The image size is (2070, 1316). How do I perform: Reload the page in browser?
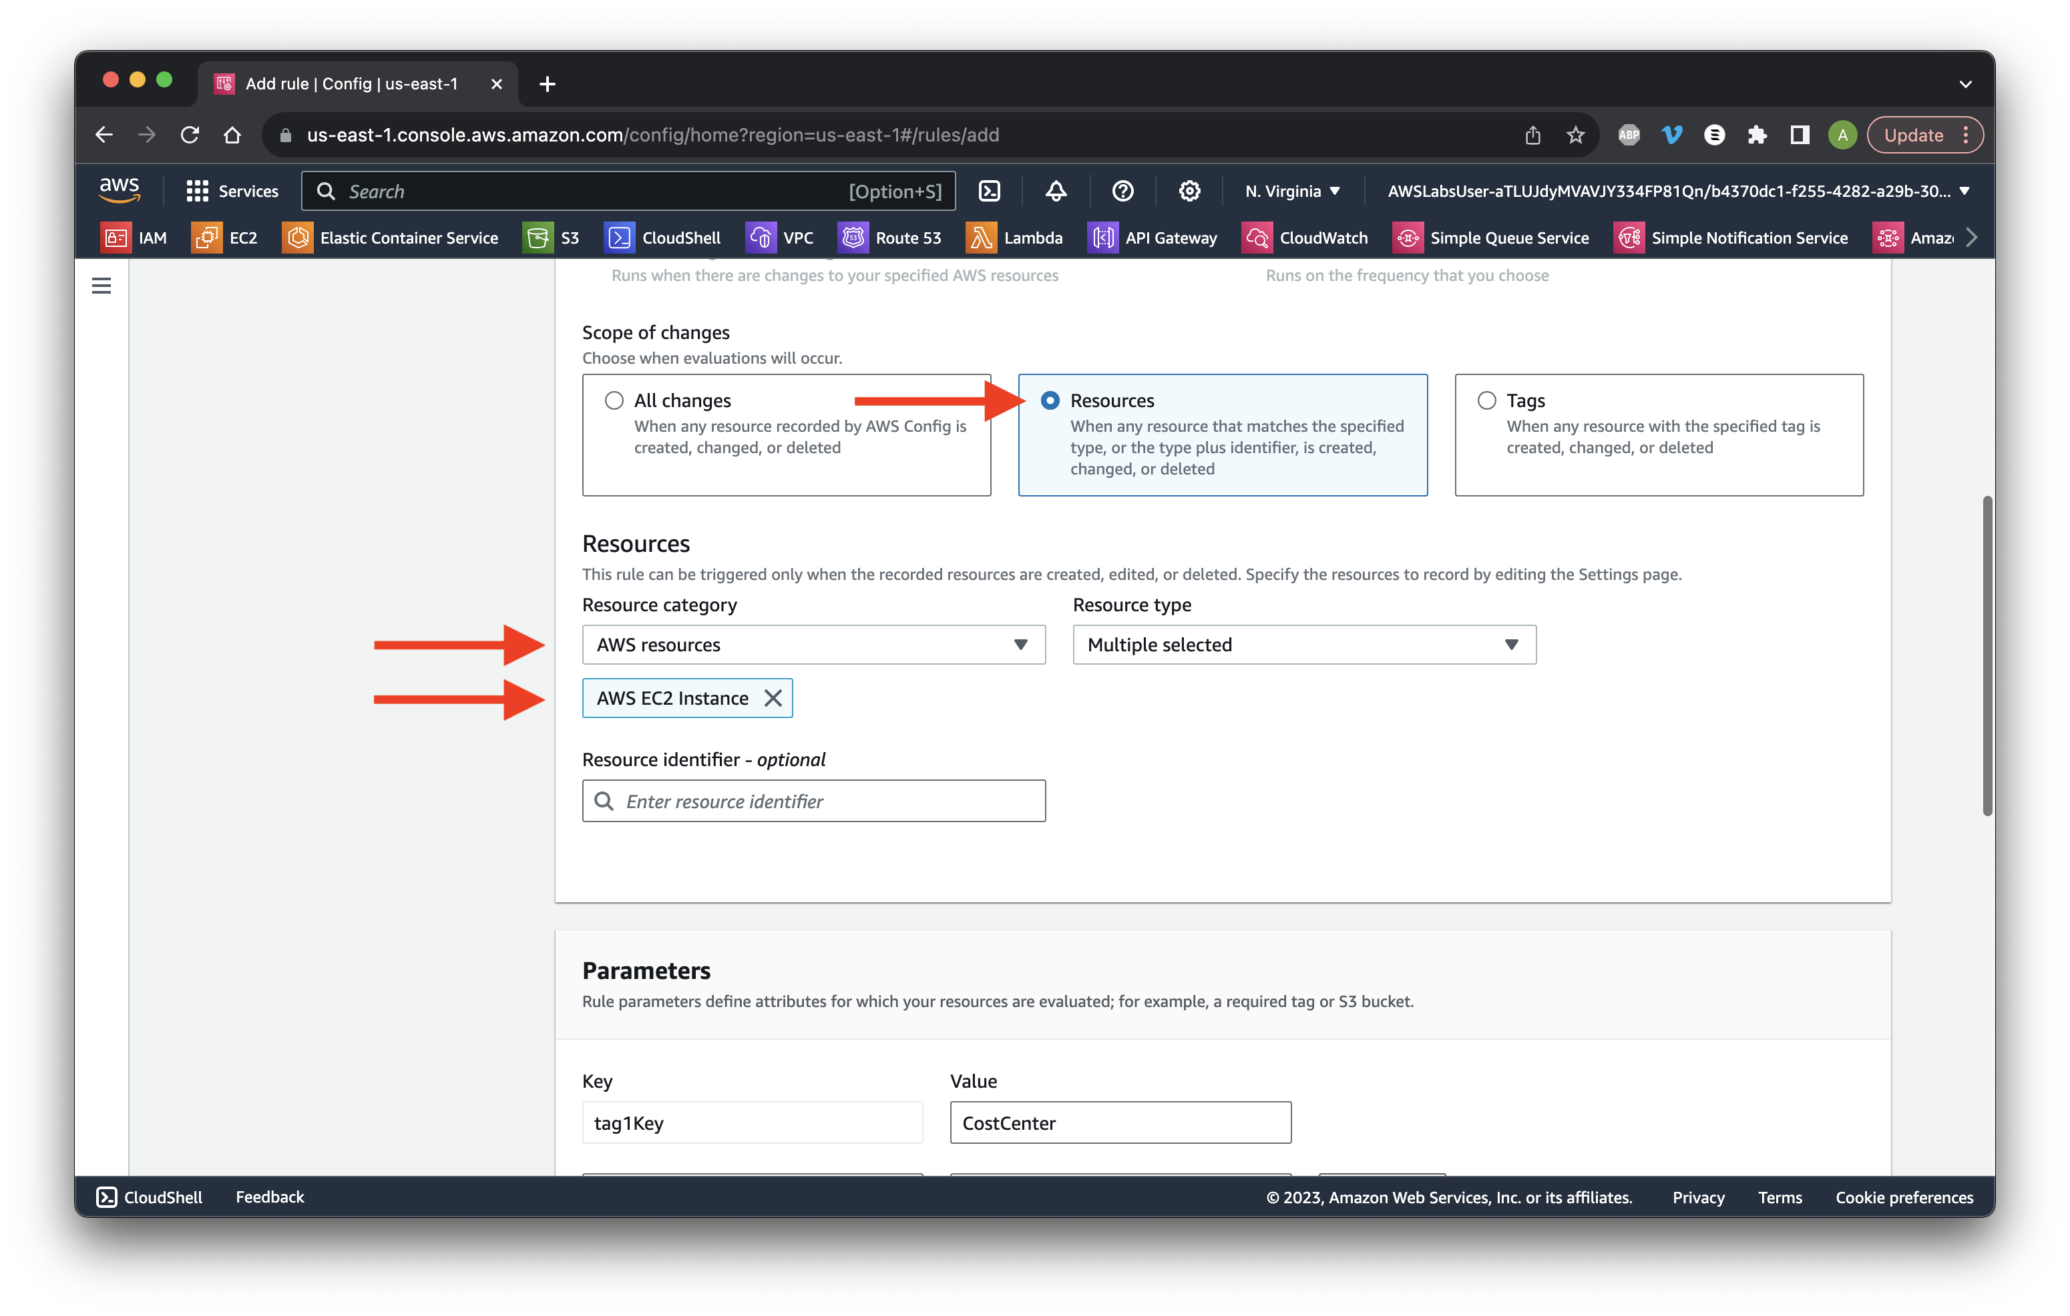pos(190,135)
